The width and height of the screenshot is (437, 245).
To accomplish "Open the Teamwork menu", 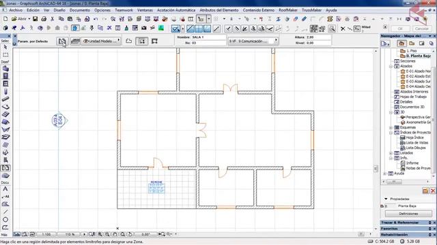I will pos(124,10).
